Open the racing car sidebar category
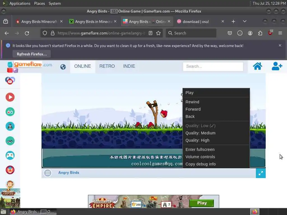The width and height of the screenshot is (287, 215). 10,141
